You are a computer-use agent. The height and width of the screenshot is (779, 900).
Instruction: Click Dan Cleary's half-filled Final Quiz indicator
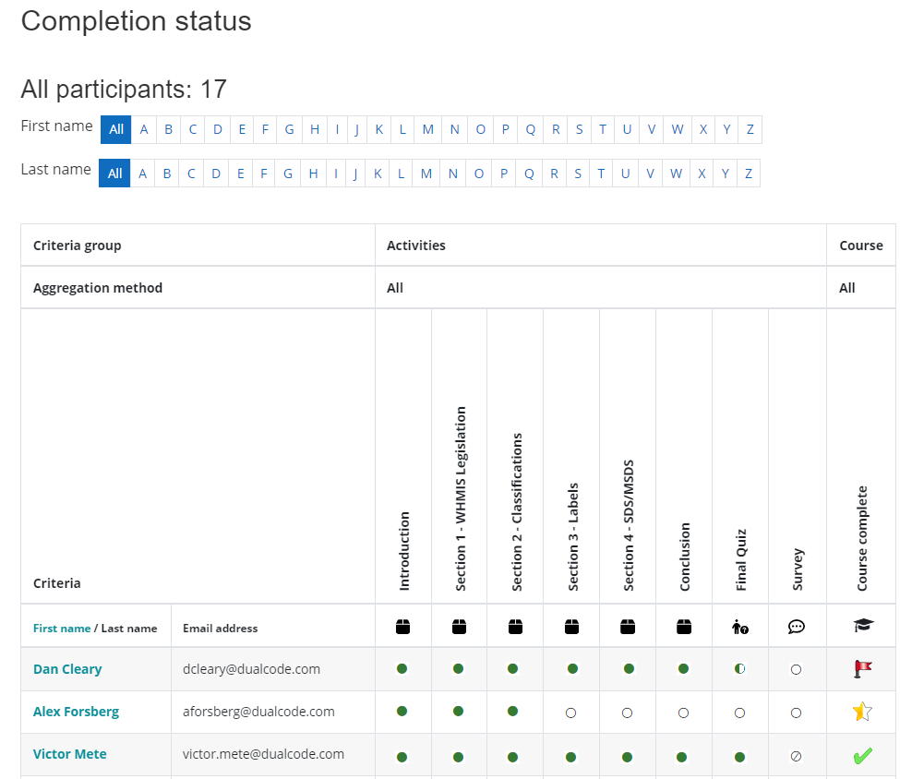point(739,669)
